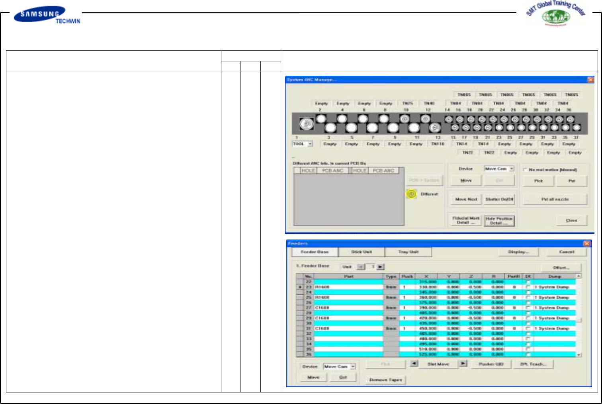The height and width of the screenshot is (404, 602).
Task: Switch to the Stick Unit tab
Action: 361,252
